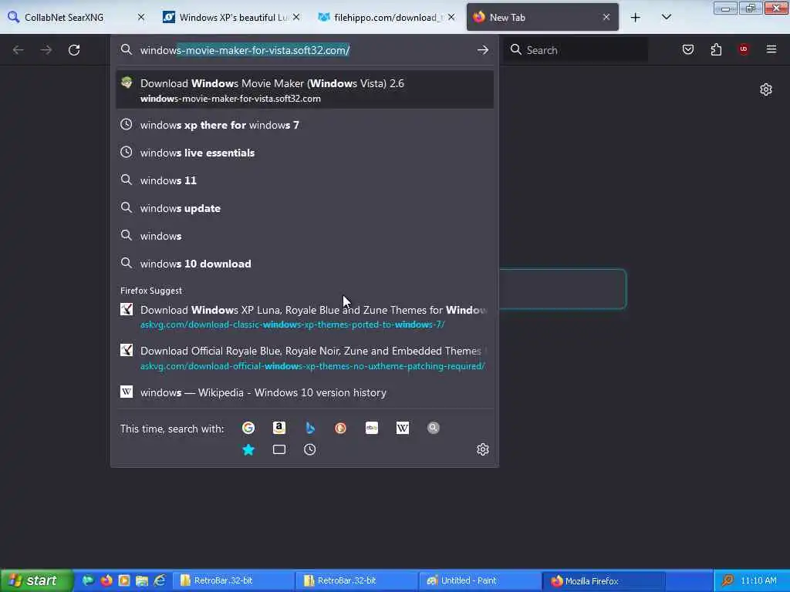Reload the current page
Screen dimensions: 790x592
click(74, 50)
